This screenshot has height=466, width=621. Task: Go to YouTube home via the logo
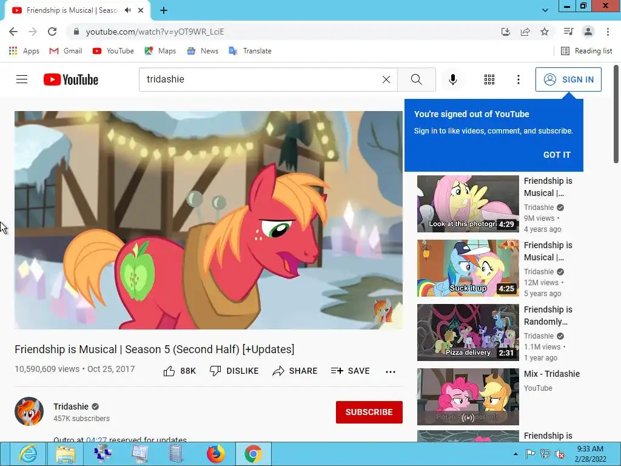71,79
